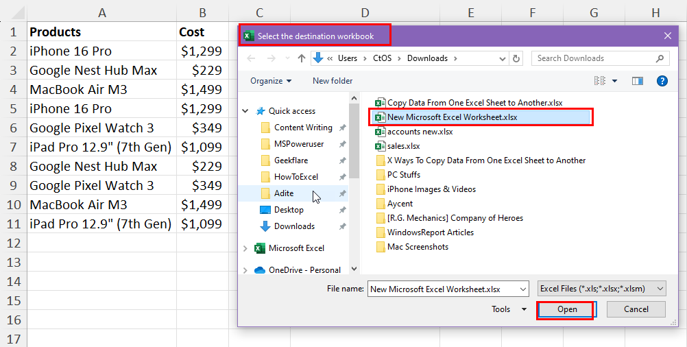Click pin icon beside Geekflare
The image size is (687, 347).
click(x=343, y=160)
